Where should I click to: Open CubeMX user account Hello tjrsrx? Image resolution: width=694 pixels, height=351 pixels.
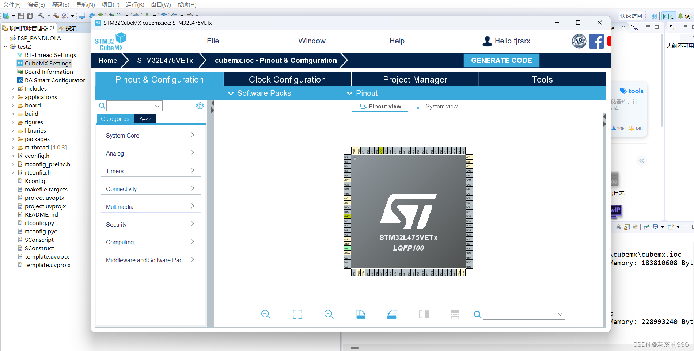[x=506, y=41]
